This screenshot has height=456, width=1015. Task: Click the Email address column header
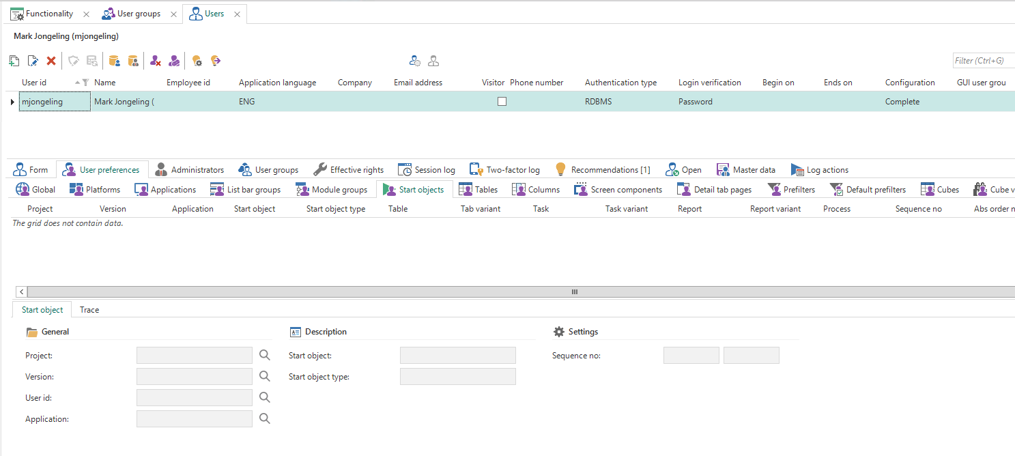pyautogui.click(x=418, y=83)
